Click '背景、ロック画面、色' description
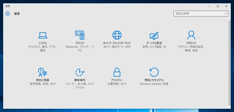The image size is (234, 112). 154,47
